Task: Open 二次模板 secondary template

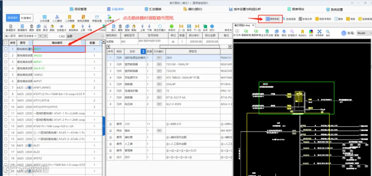Action: tap(69, 18)
